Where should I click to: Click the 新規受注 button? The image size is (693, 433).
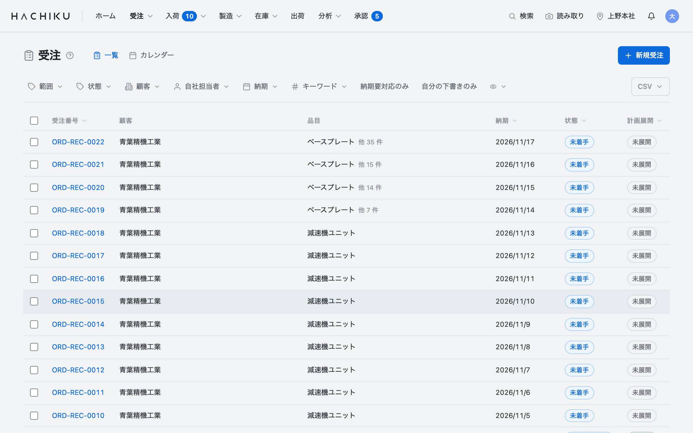[644, 55]
